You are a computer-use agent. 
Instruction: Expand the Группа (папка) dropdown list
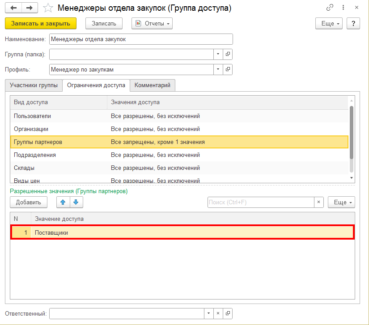(218, 54)
